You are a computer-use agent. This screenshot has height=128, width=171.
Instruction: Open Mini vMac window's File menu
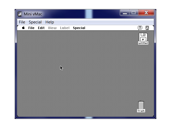22,22
